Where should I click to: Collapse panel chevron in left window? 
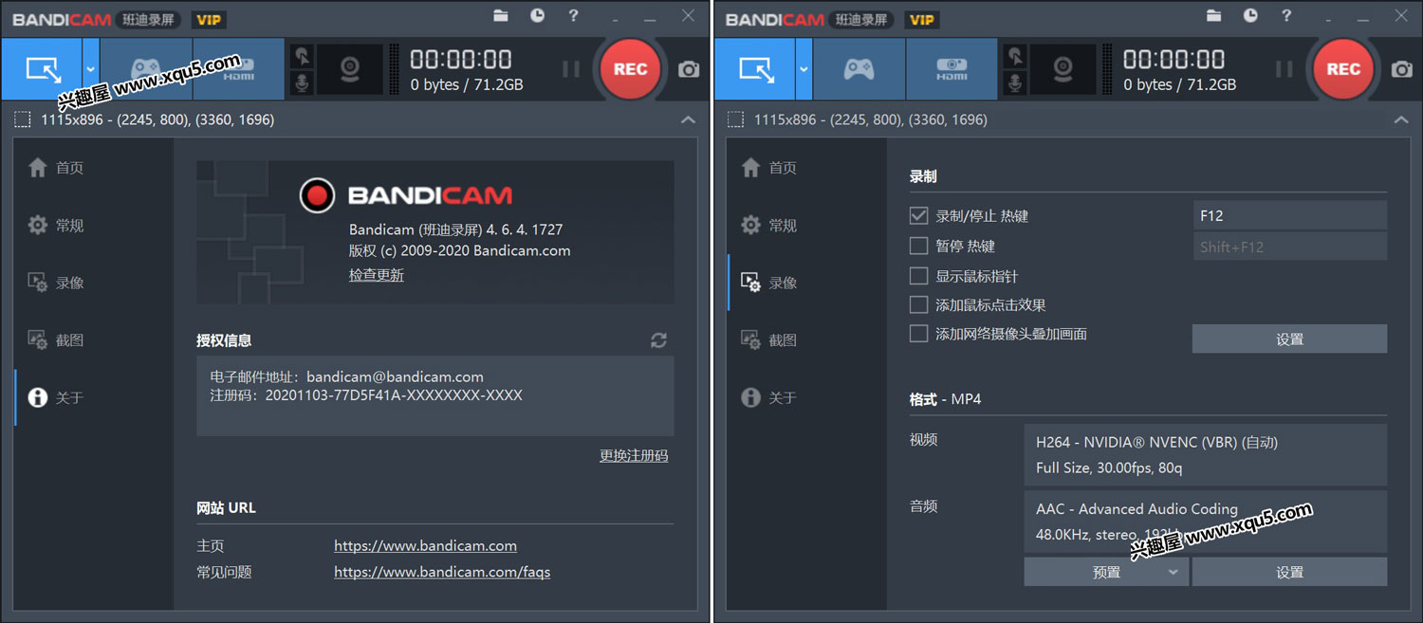click(x=688, y=119)
